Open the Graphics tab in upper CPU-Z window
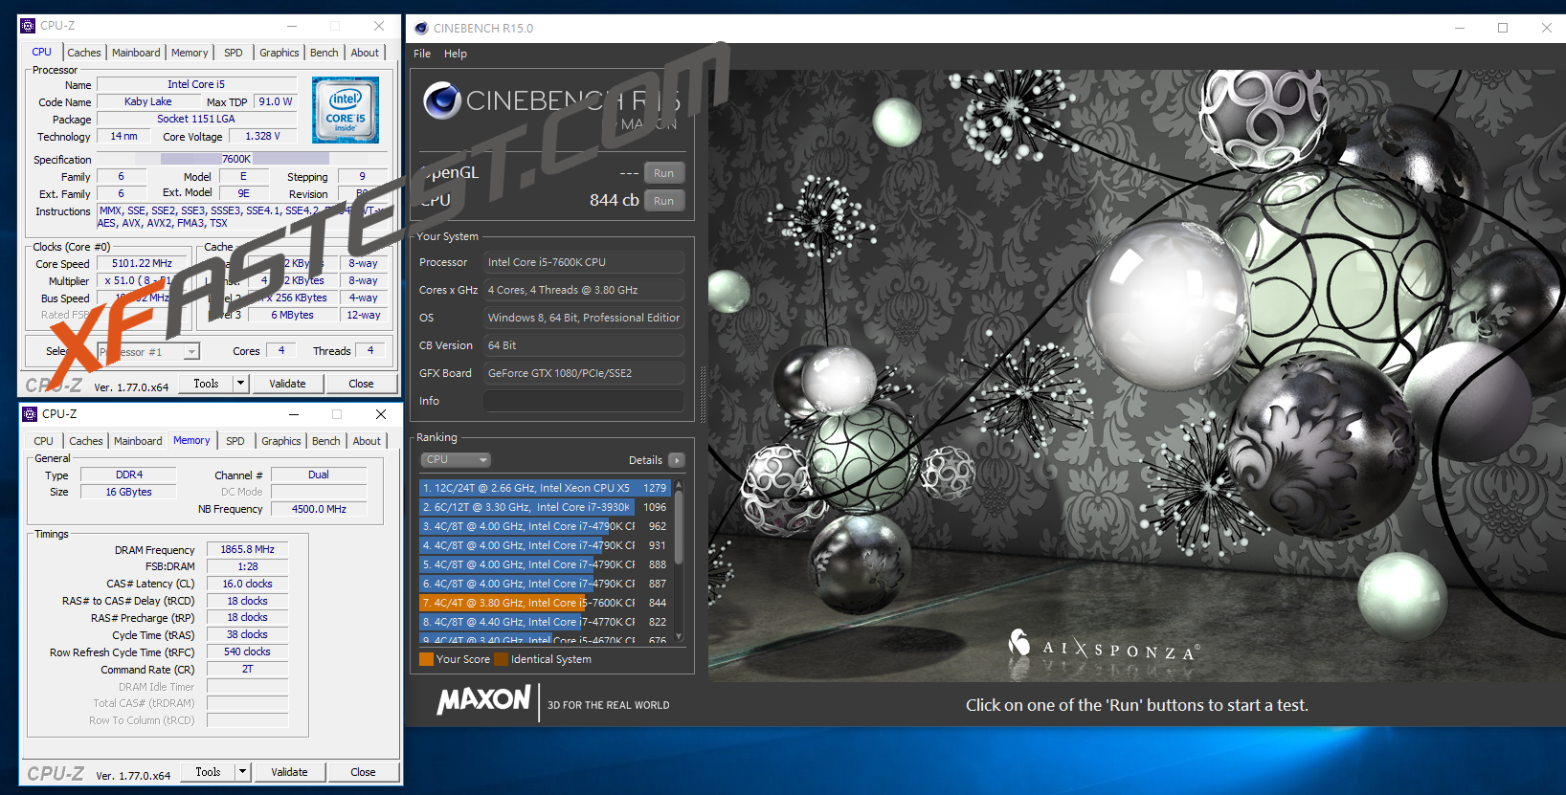Viewport: 1566px width, 795px height. 280,53
